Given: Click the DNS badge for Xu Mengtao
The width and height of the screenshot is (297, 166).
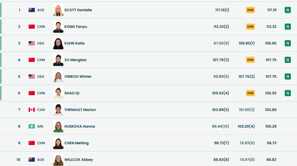Looking at the screenshot, I should pos(250,60).
